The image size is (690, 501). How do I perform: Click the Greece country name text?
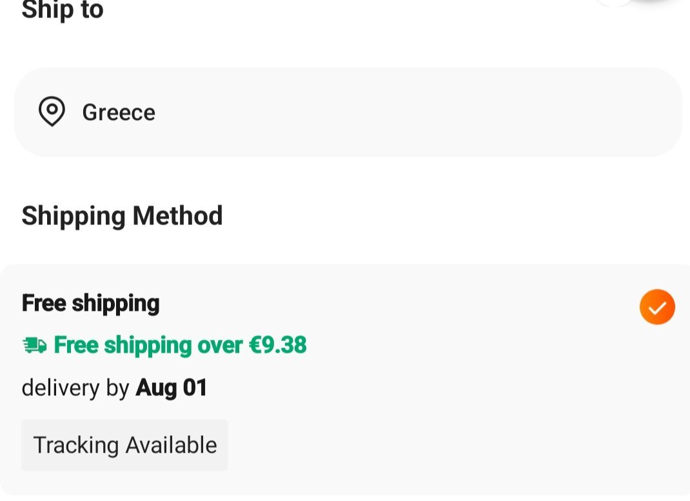(x=119, y=113)
